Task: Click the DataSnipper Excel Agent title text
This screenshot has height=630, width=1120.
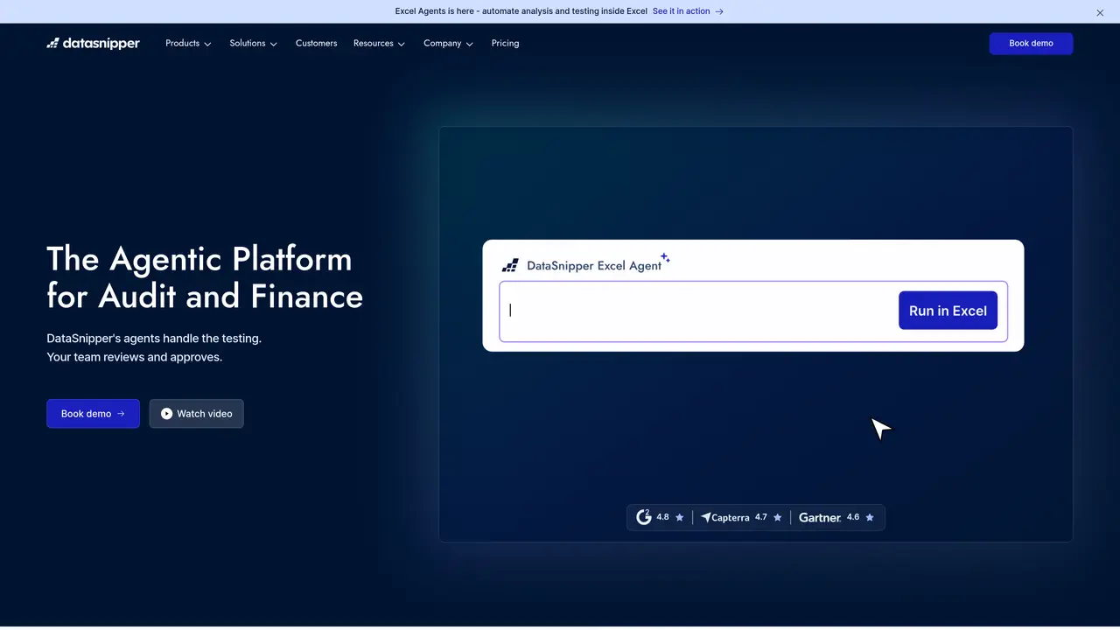Action: pos(594,266)
